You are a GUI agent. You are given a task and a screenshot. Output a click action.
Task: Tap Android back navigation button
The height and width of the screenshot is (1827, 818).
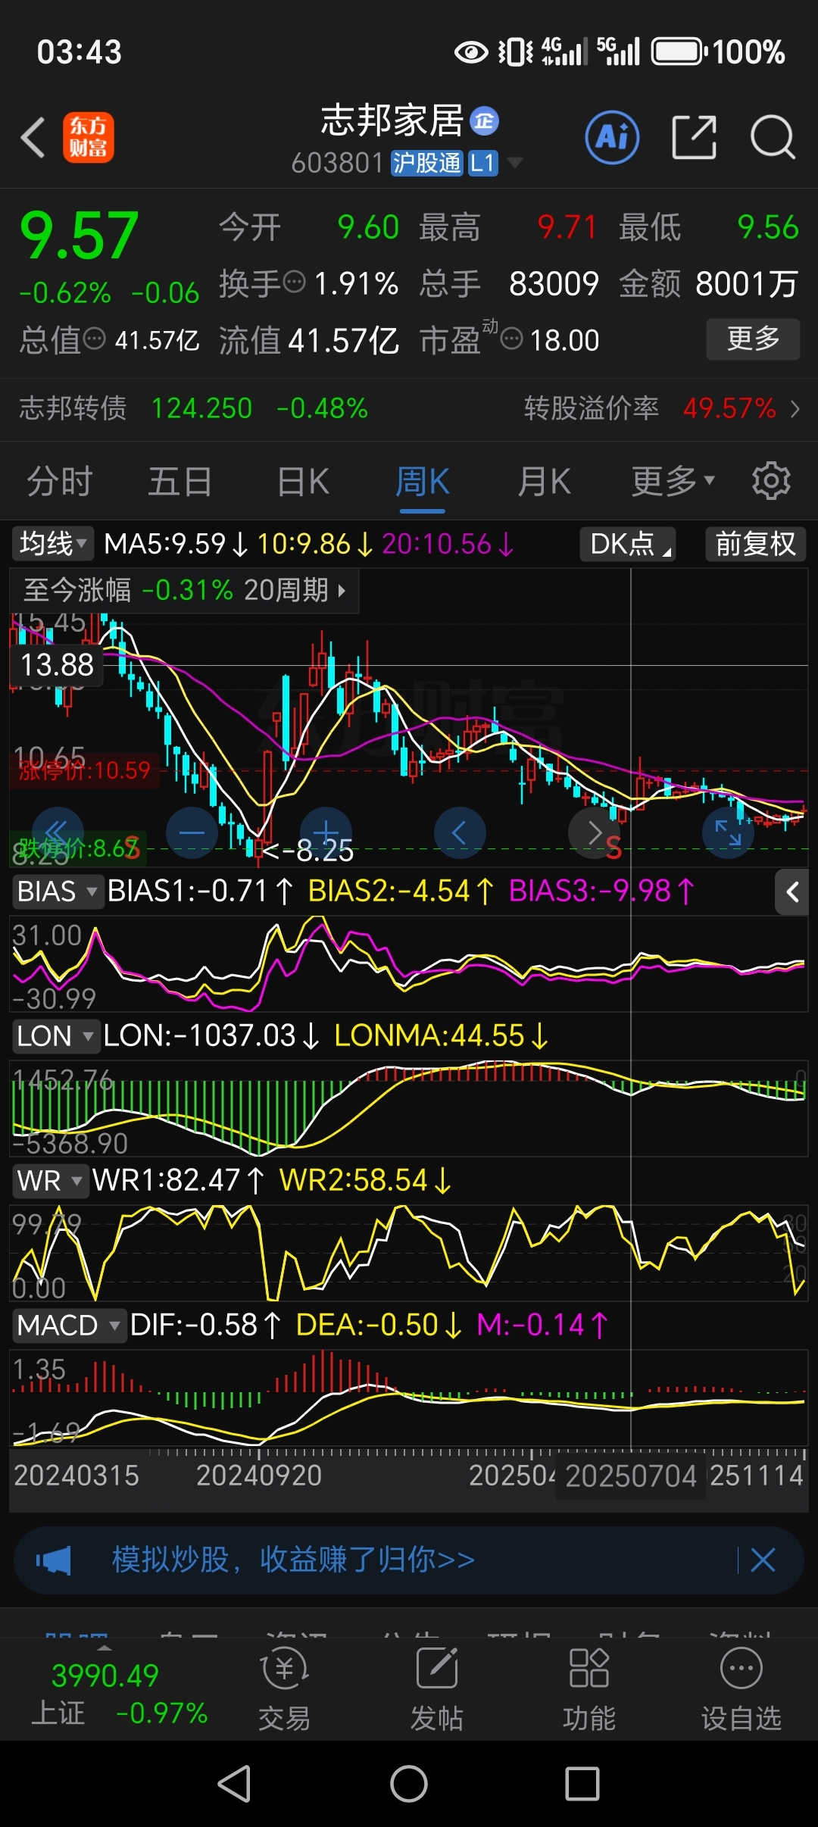point(234,1784)
